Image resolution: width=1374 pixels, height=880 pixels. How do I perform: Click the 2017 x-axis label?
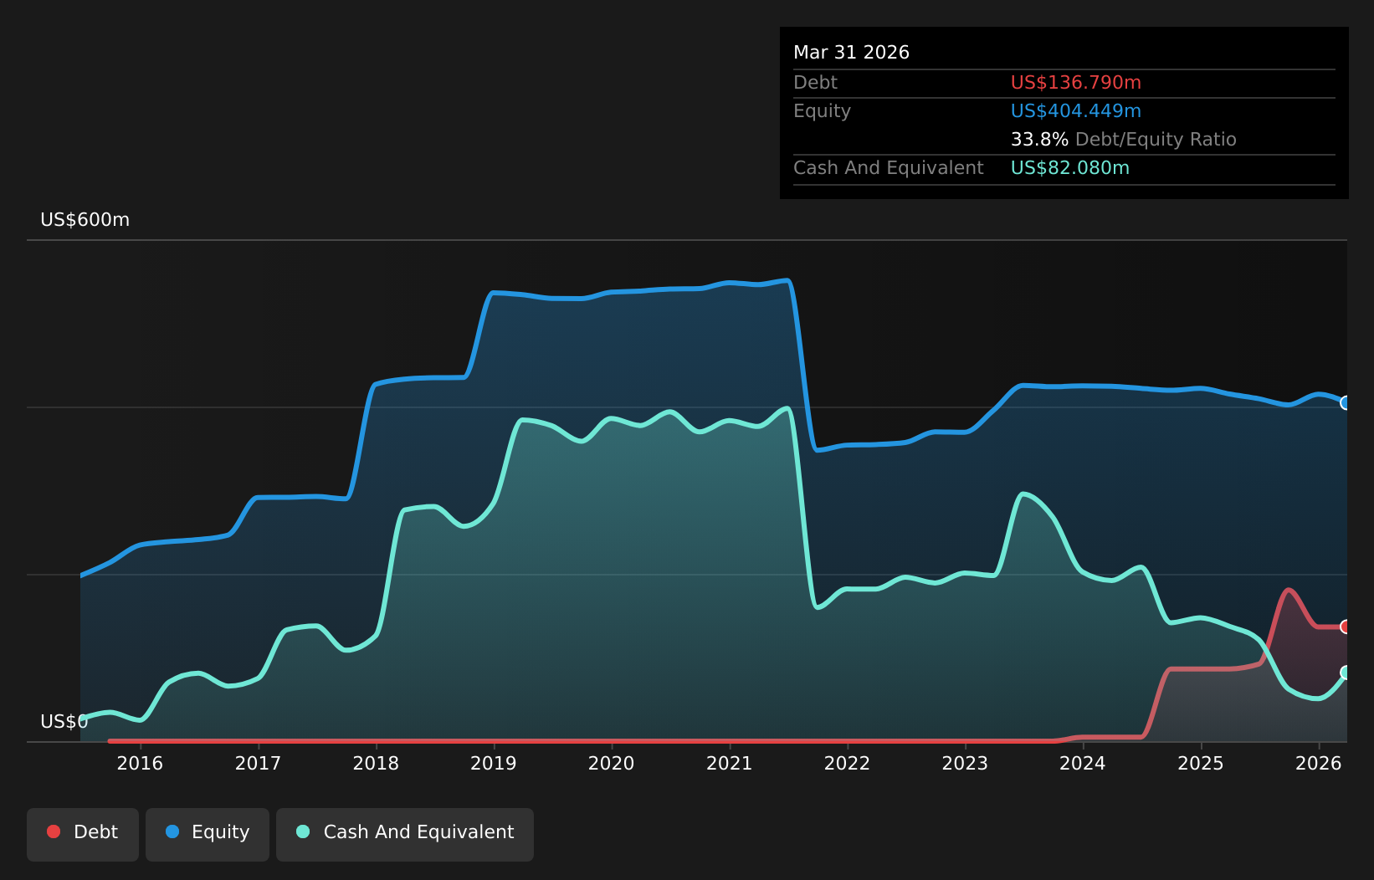point(258,764)
